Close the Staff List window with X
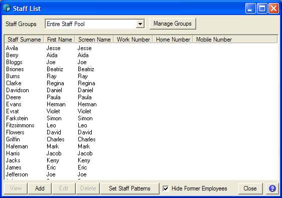 273,9
